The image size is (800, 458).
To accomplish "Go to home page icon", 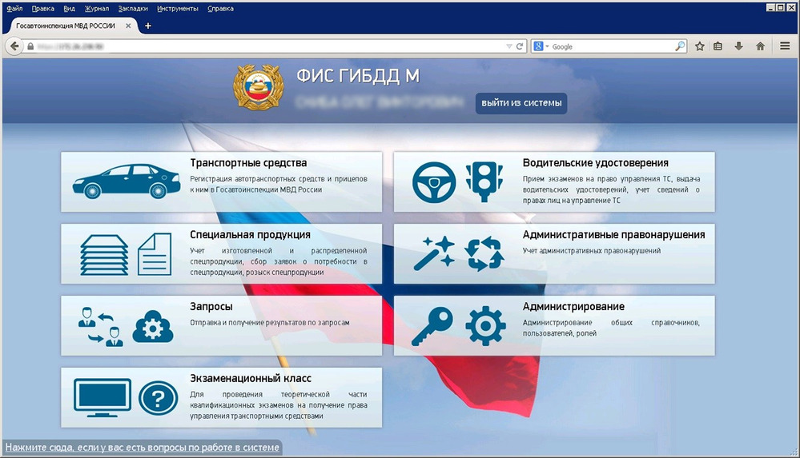I will (x=760, y=46).
